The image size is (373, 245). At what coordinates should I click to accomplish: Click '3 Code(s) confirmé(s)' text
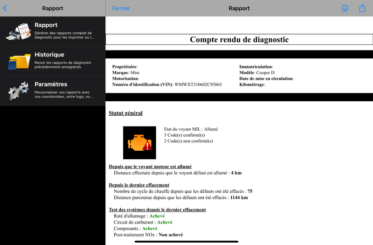[184, 135]
